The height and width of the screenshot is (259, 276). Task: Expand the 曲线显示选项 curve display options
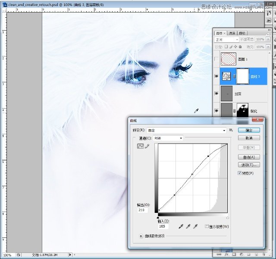pos(141,236)
